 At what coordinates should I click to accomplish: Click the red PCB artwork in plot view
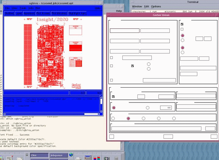51,56
